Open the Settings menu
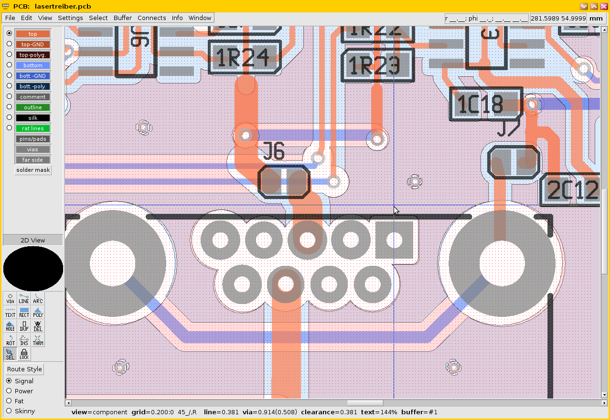Image resolution: width=610 pixels, height=420 pixels. tap(70, 18)
